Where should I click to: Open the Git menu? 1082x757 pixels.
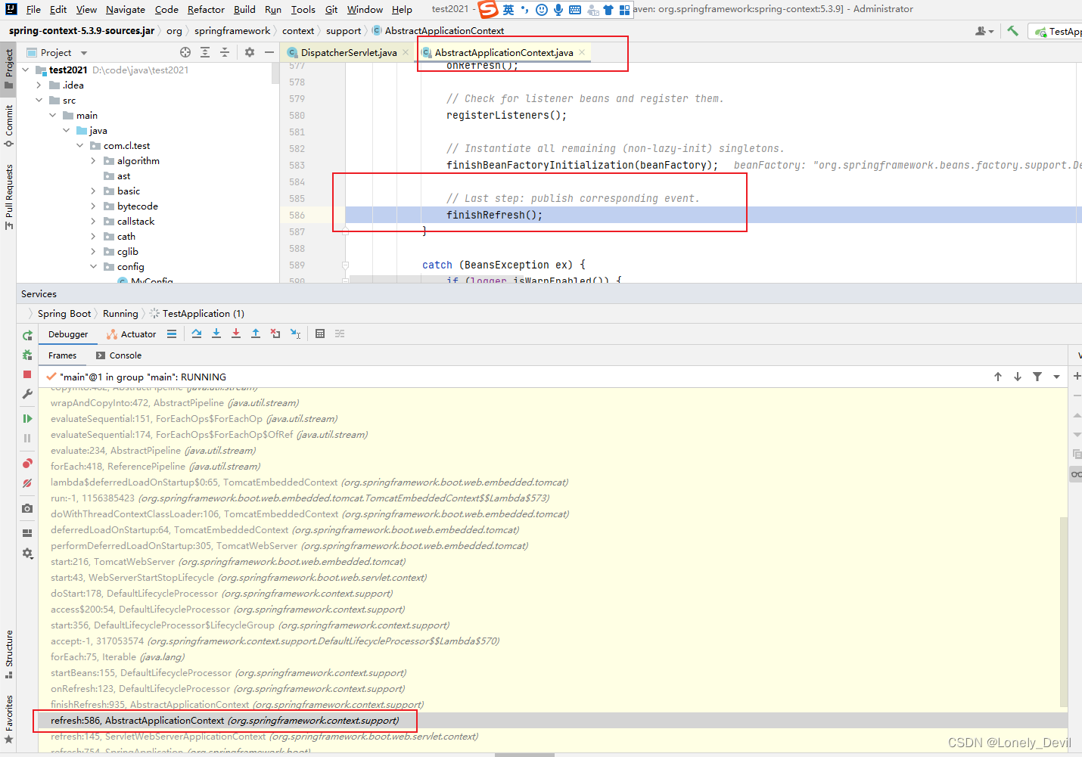(331, 9)
